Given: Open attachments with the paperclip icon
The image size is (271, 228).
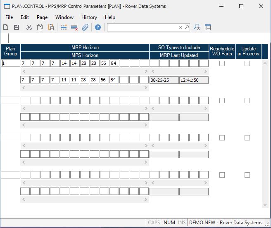Looking at the screenshot, I should [85, 27].
